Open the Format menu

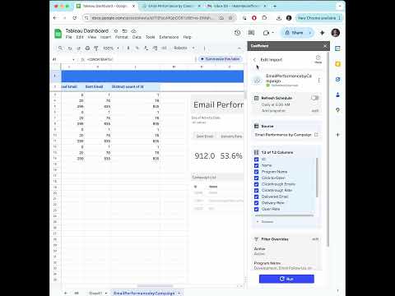click(x=122, y=37)
